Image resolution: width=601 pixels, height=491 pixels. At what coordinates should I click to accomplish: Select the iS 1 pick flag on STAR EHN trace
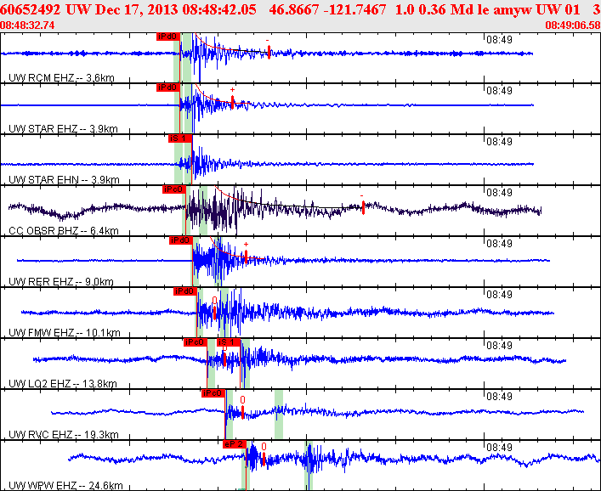click(179, 138)
